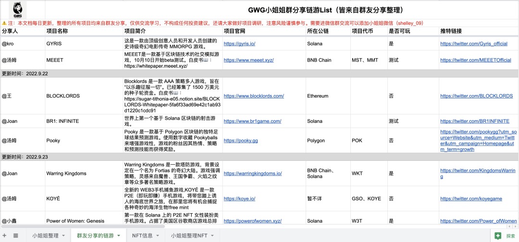Select the 项目官网 header cell
519x242 pixels.
264,31
